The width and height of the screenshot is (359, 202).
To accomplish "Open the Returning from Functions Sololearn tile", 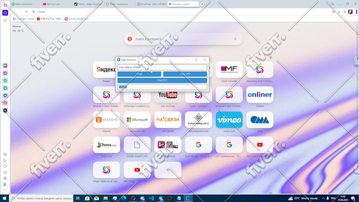I will click(260, 70).
